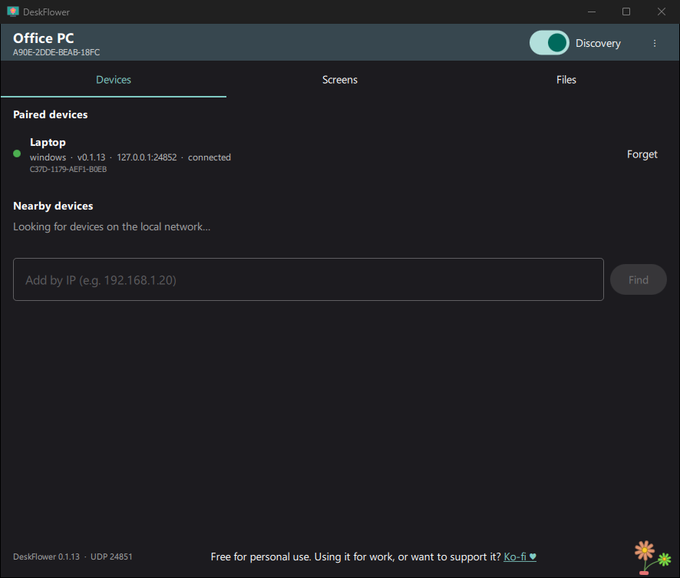Click the Laptop ID C37D-1179-AEF1-B0EB
Image resolution: width=680 pixels, height=578 pixels.
coord(68,169)
